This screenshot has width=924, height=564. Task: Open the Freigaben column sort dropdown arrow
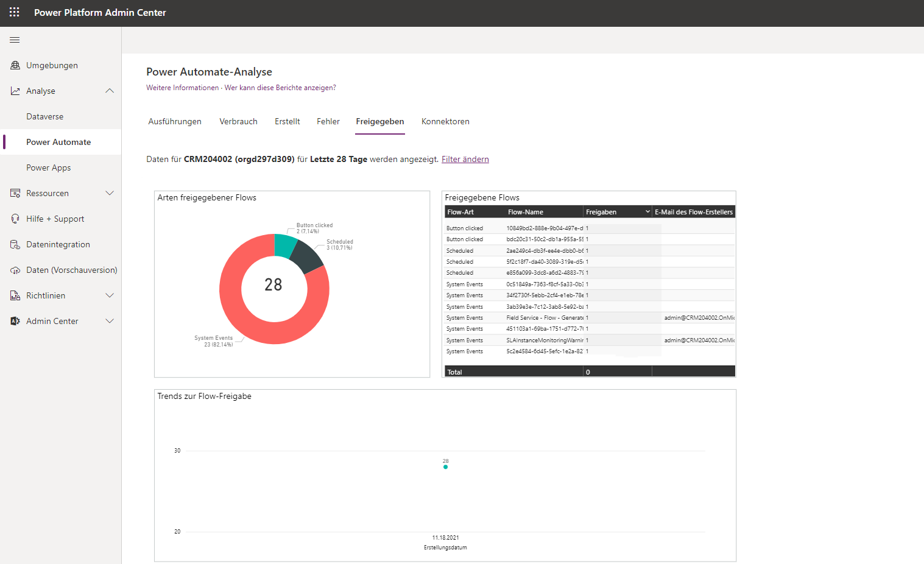[x=647, y=212]
